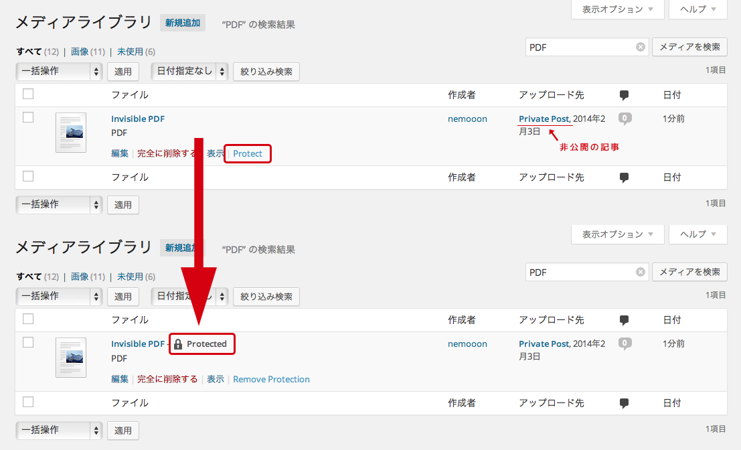Clear the PDF search in lower search box

(641, 272)
